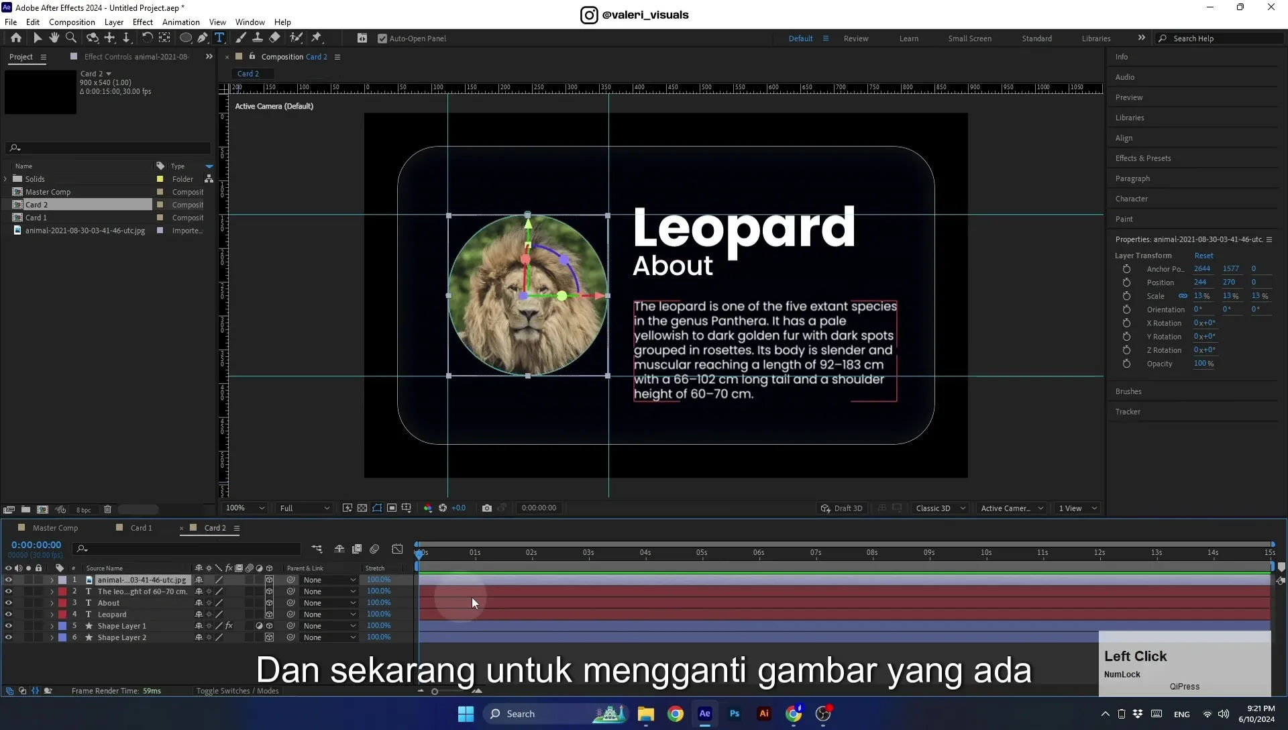Screen dimensions: 1288x730
Task: Click the Composition Mini-Flowchart icon
Action: click(x=317, y=549)
